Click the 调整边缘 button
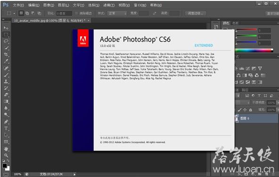Viewport: 279px width, 177px height. click(x=196, y=13)
